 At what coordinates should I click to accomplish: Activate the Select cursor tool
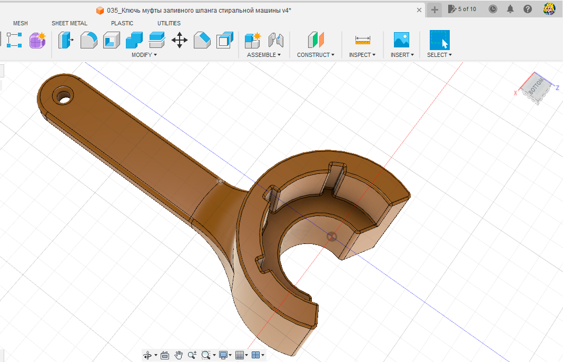click(x=439, y=40)
